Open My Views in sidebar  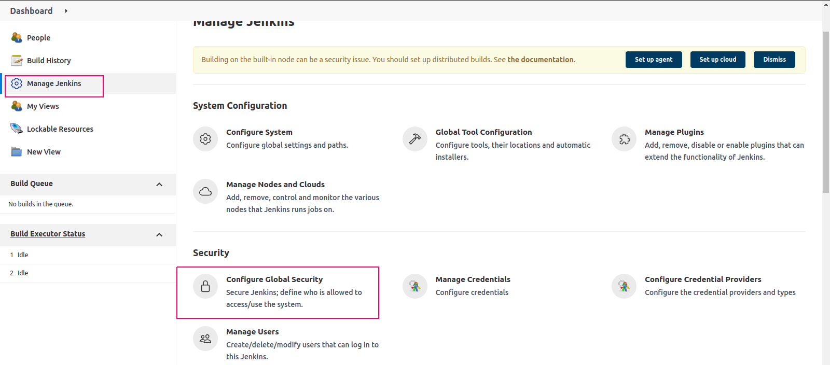click(43, 106)
